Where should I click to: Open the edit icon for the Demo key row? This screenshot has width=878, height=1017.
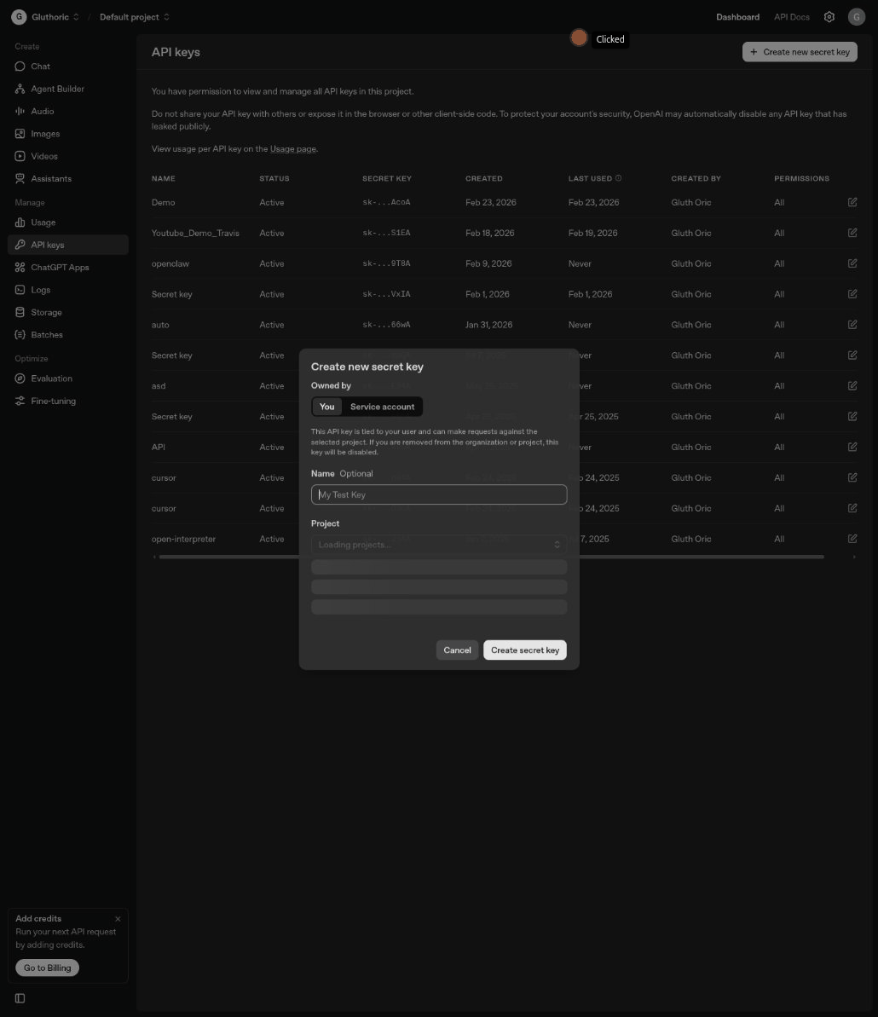[852, 202]
